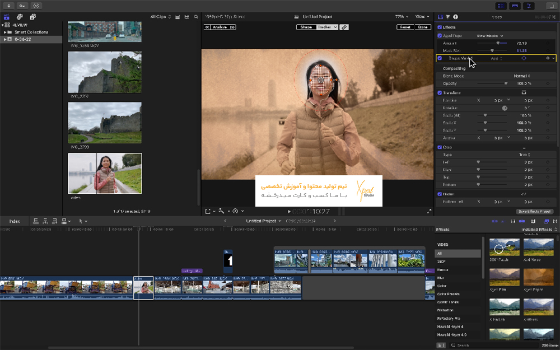560x350 pixels.
Task: Toggle the Shape Mask 1 checkbox
Action: pos(440,58)
